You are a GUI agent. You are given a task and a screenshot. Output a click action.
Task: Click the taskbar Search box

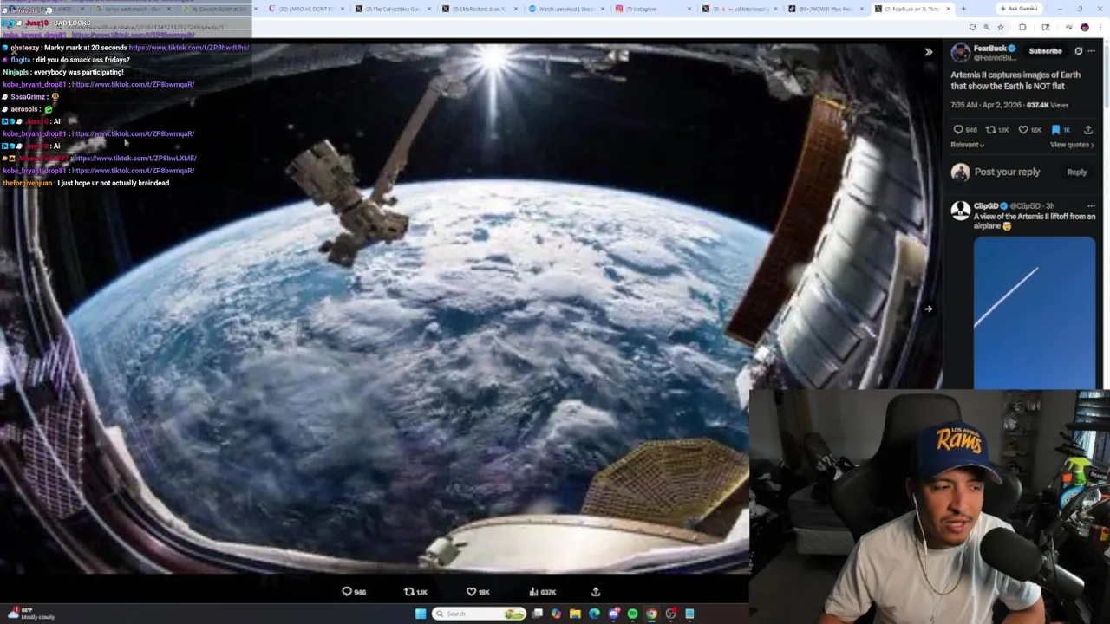(x=480, y=614)
